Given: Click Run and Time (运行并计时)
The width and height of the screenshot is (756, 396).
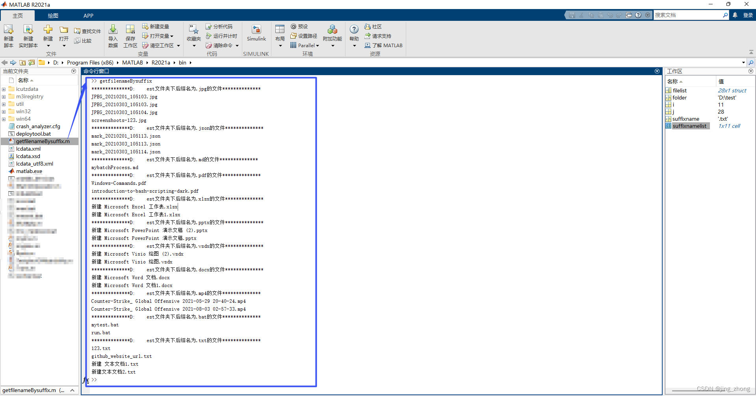Looking at the screenshot, I should [x=221, y=36].
